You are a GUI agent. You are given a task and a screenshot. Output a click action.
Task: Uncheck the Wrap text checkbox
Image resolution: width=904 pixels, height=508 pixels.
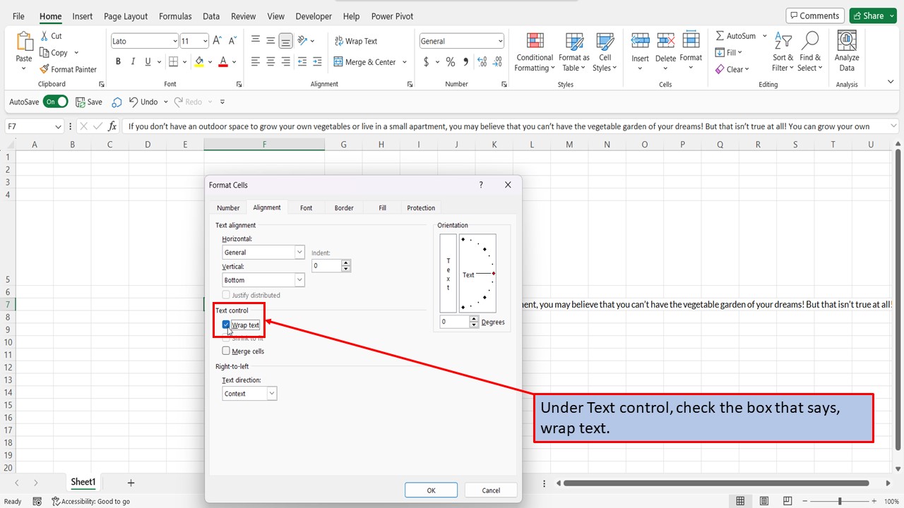tap(226, 325)
